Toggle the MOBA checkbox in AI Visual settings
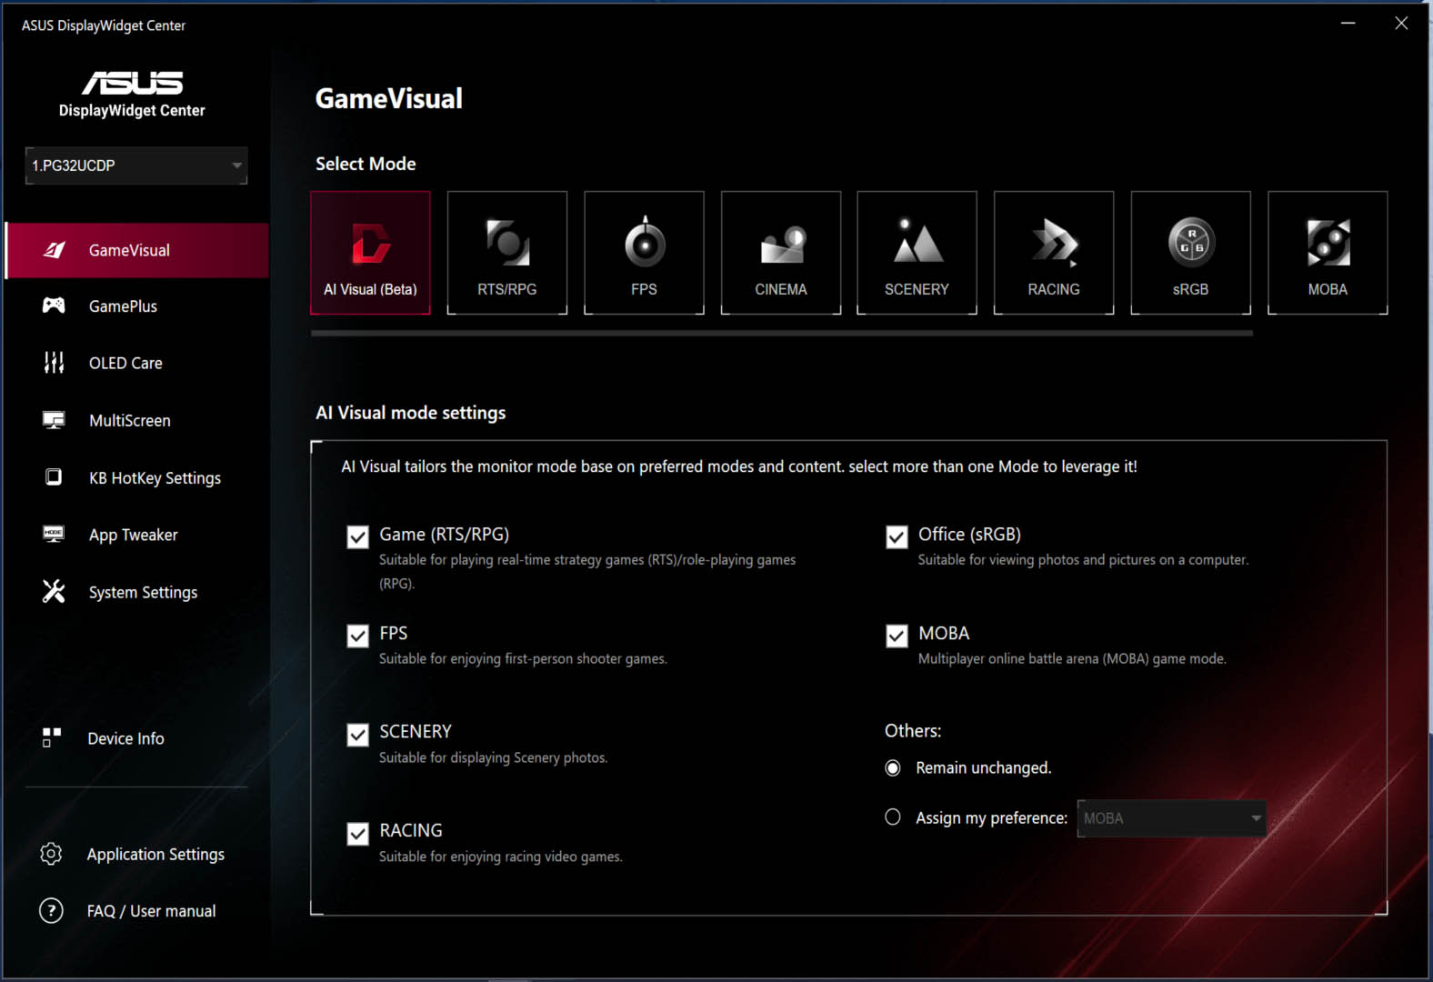Screen dimensions: 1433x982 [x=897, y=636]
